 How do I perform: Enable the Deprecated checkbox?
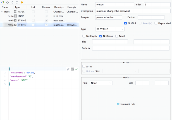[156, 23]
